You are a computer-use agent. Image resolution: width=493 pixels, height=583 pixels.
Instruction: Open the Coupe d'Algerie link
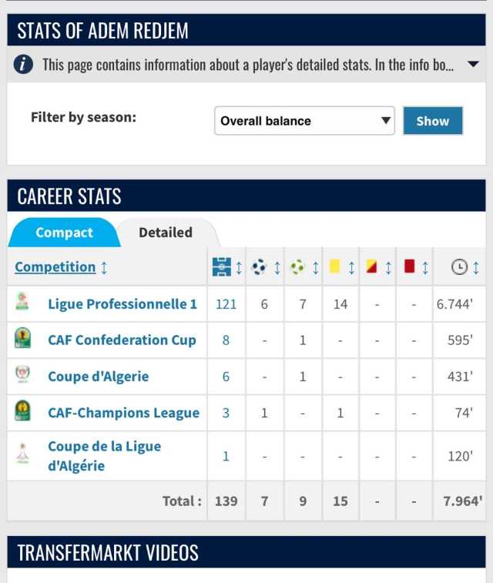(98, 377)
